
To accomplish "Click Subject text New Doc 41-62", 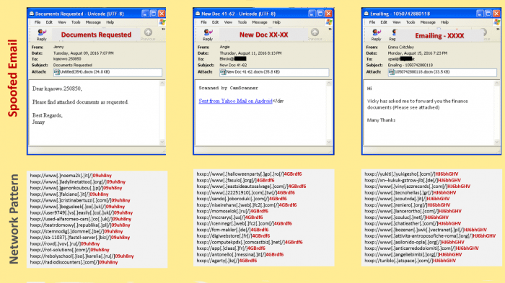I will 233,65.
